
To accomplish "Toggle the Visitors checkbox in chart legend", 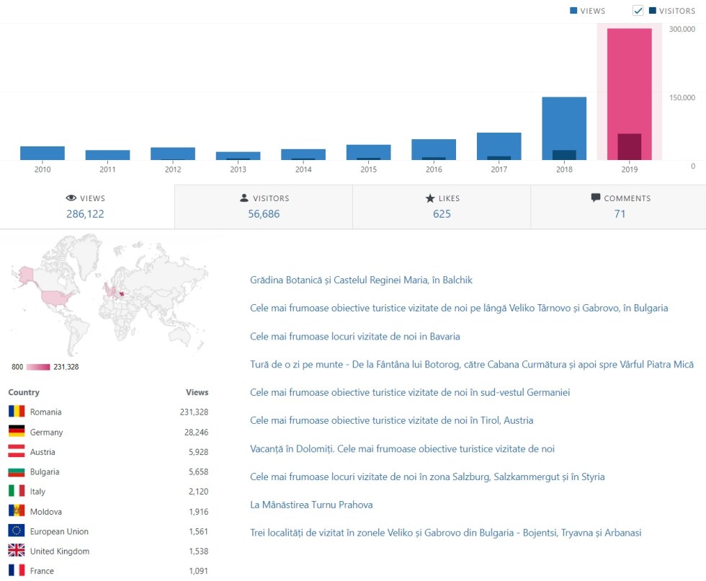I will [638, 11].
